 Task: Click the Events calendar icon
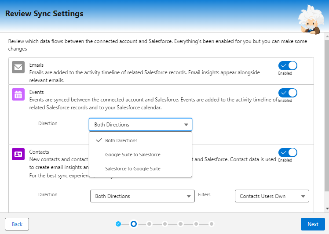[18, 94]
